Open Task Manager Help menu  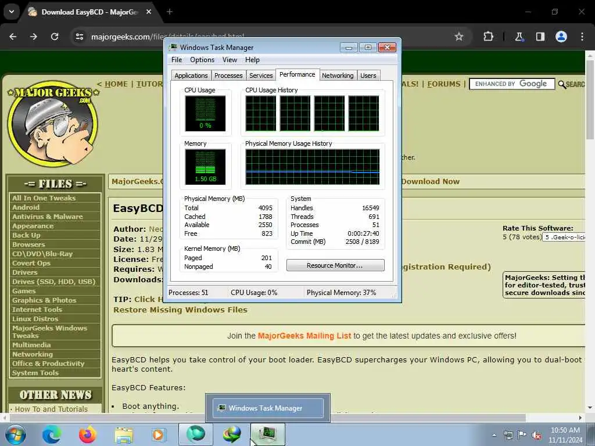(x=252, y=60)
